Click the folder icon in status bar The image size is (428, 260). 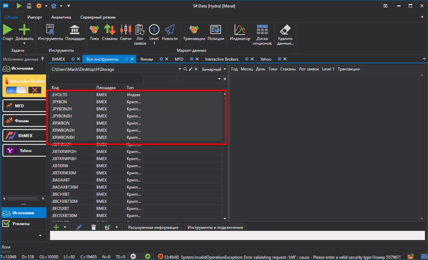(x=411, y=256)
